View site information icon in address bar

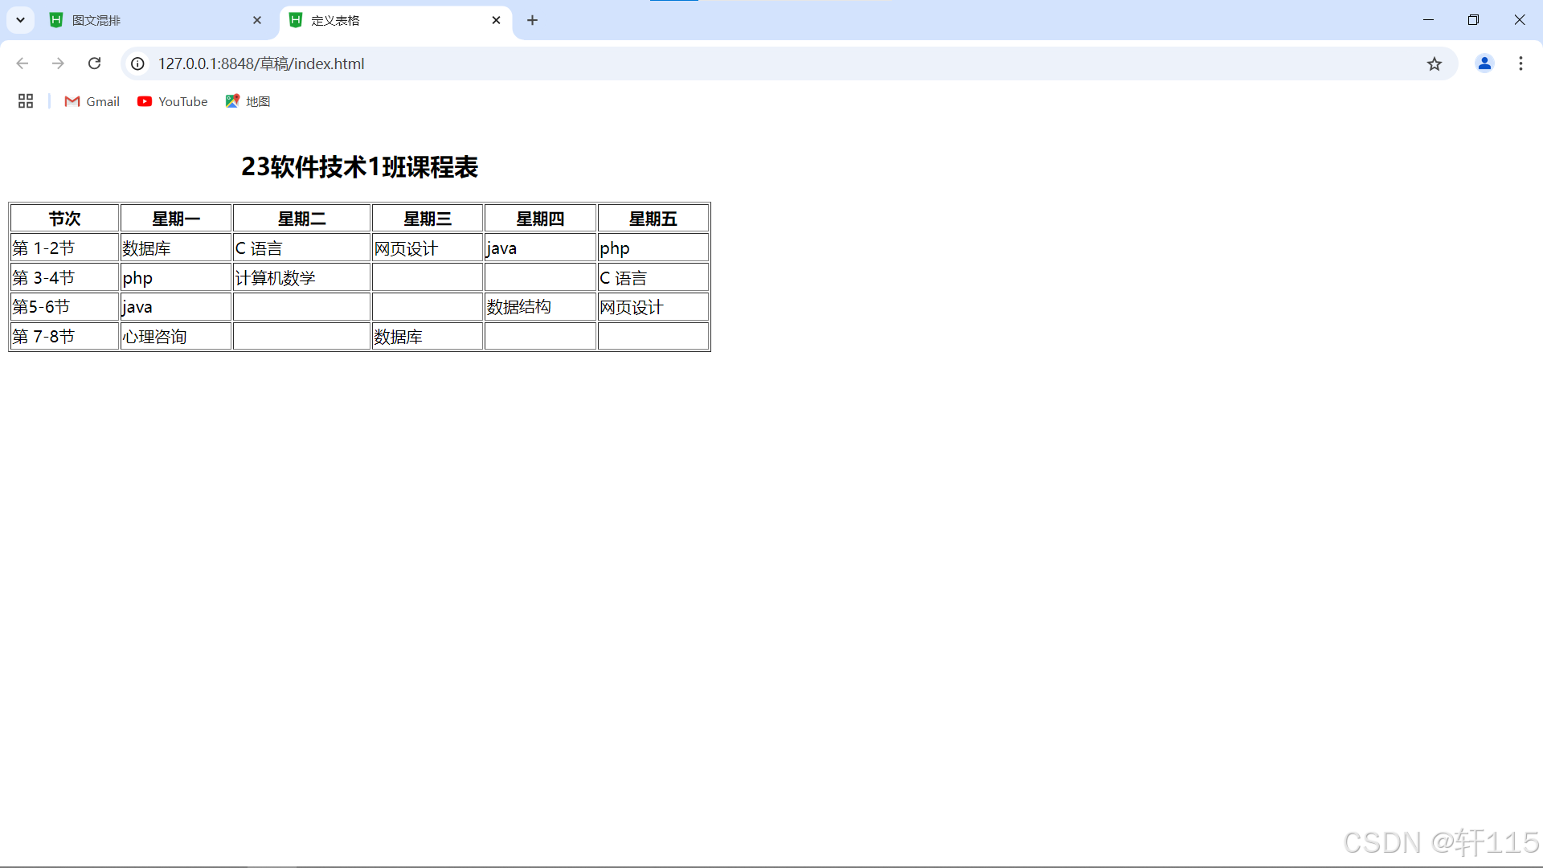tap(138, 63)
